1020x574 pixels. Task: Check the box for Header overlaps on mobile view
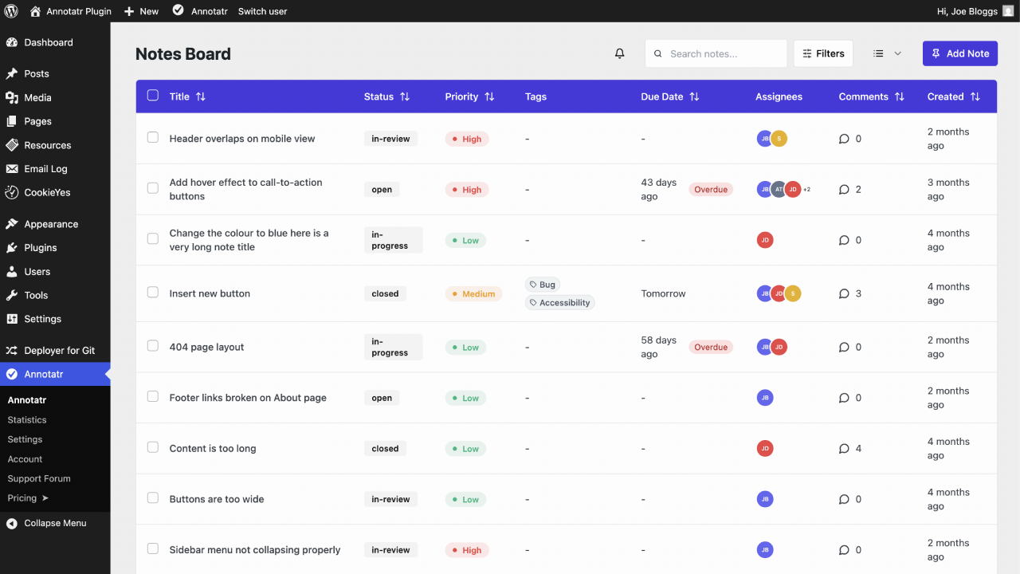pyautogui.click(x=153, y=138)
